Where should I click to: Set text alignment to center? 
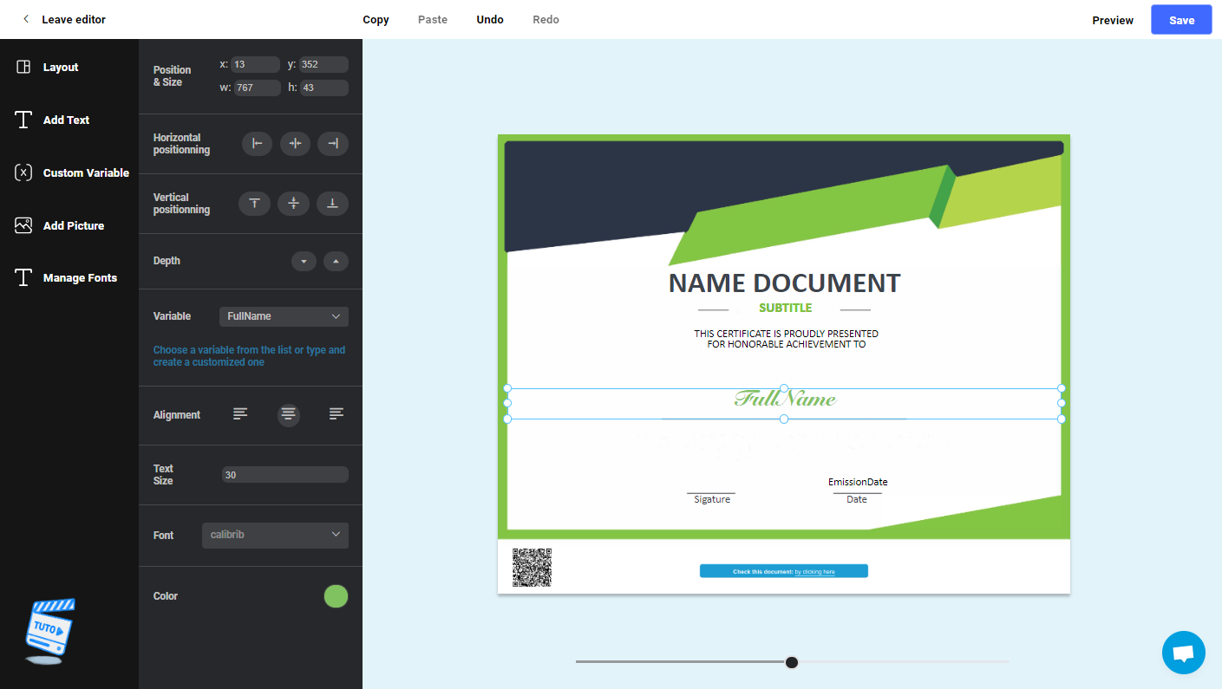coord(289,414)
